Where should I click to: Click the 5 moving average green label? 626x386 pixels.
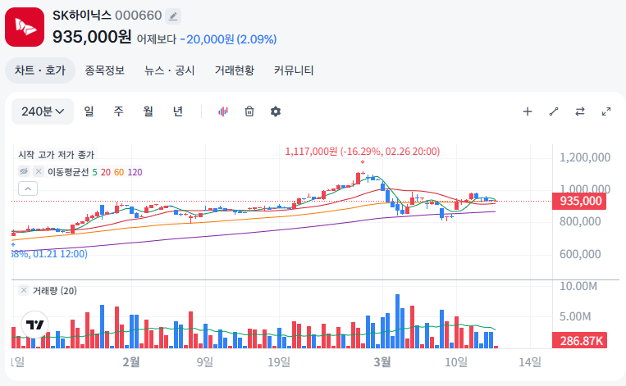click(94, 172)
